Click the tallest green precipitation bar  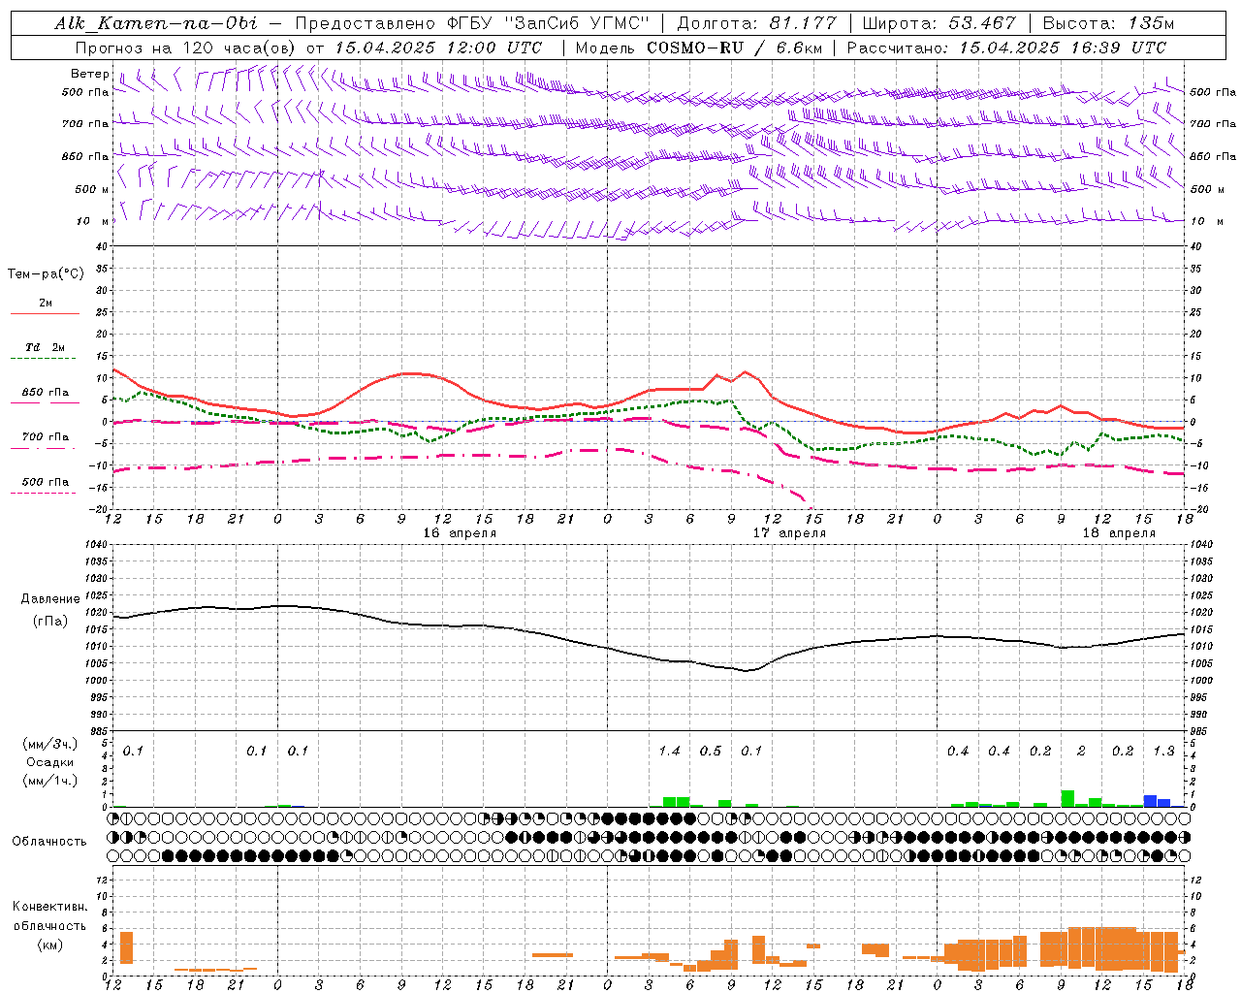pos(1067,798)
